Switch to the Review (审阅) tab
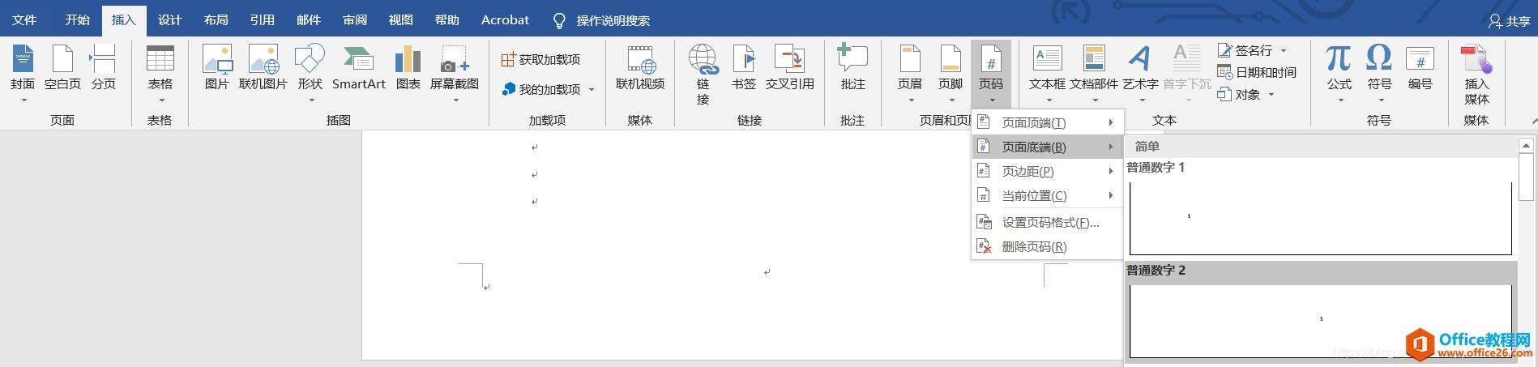 (x=355, y=20)
